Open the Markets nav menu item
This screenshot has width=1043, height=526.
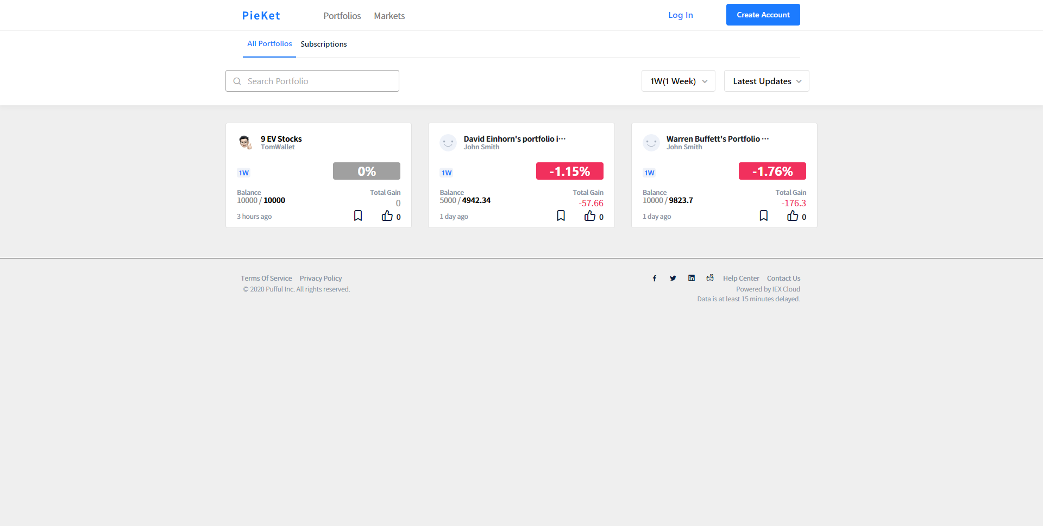389,16
